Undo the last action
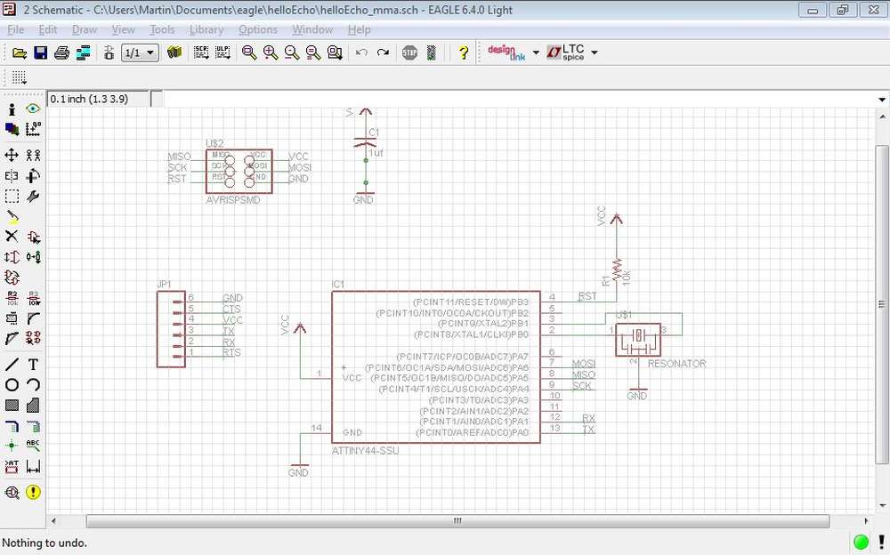This screenshot has width=890, height=555. (361, 52)
